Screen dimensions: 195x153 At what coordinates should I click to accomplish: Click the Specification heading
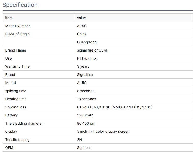tap(20, 5)
